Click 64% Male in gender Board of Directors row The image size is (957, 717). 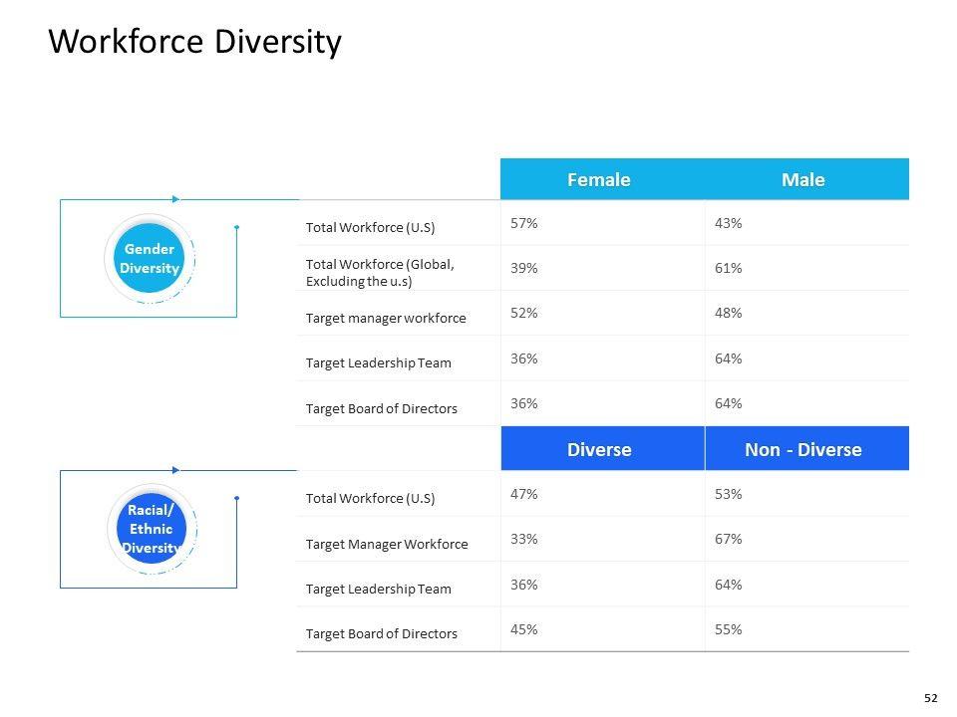pyautogui.click(x=728, y=403)
